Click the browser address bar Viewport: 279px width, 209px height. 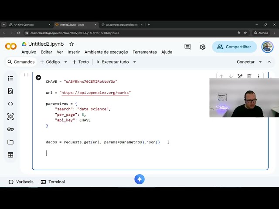(x=132, y=33)
